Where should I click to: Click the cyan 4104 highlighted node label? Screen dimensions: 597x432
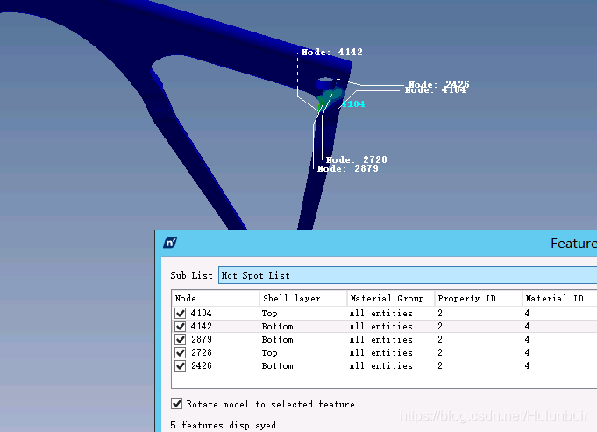point(353,104)
